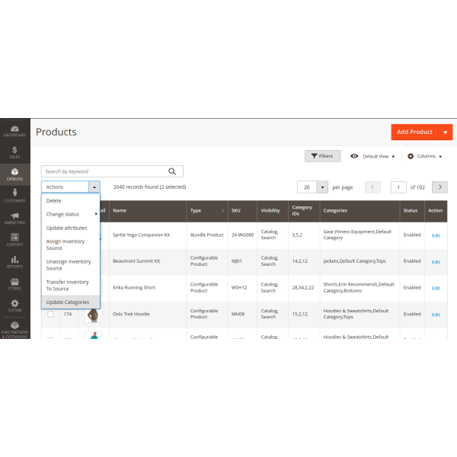The height and width of the screenshot is (457, 457).
Task: Tick the checkbox for product ID 174
Action: coord(50,313)
